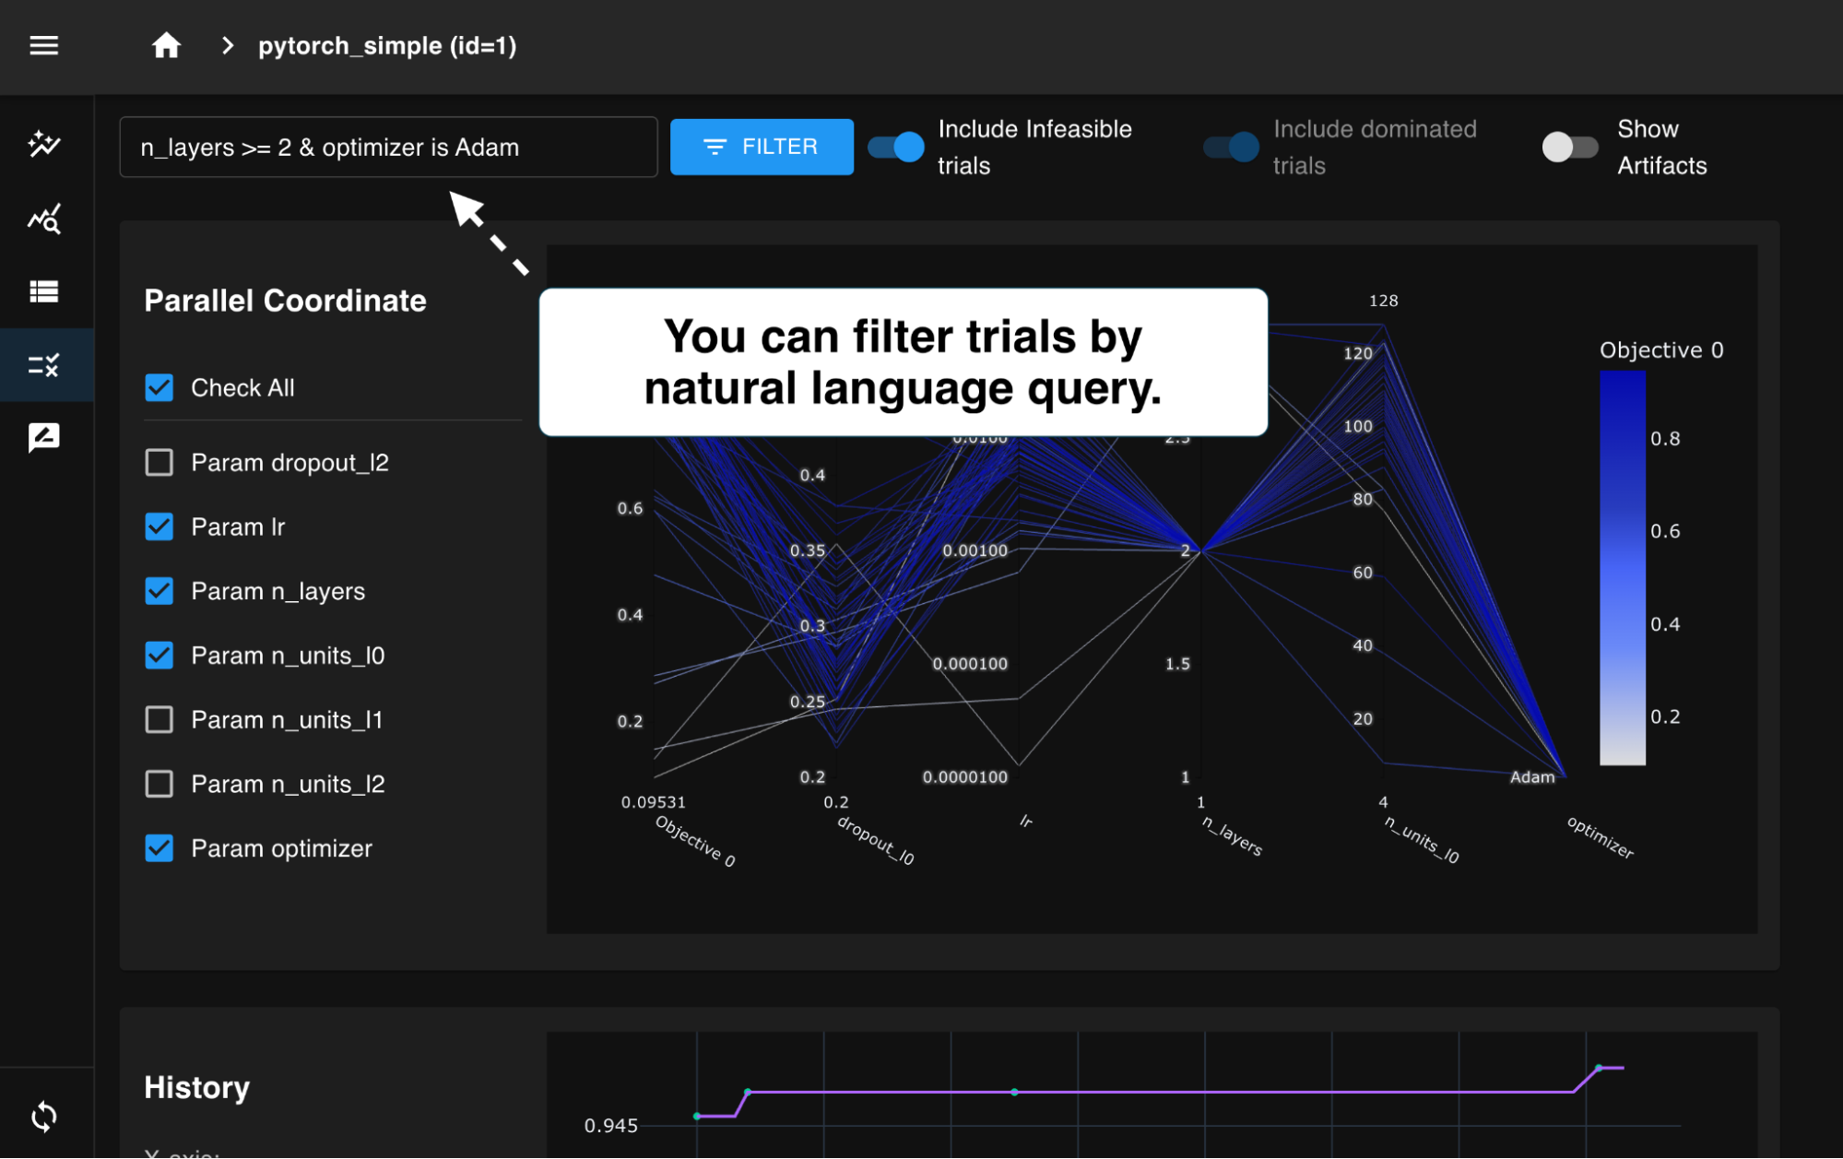Disable the Param optimizer checkbox
1843x1159 pixels.
click(159, 847)
